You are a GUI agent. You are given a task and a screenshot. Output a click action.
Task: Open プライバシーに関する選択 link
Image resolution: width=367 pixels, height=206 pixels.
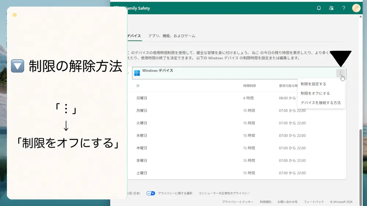pos(175,193)
